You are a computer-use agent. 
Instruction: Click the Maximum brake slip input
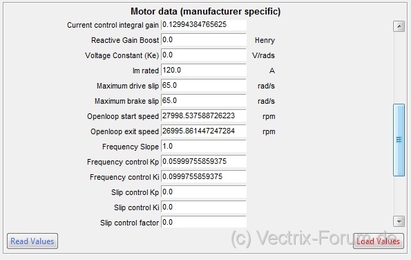204,101
